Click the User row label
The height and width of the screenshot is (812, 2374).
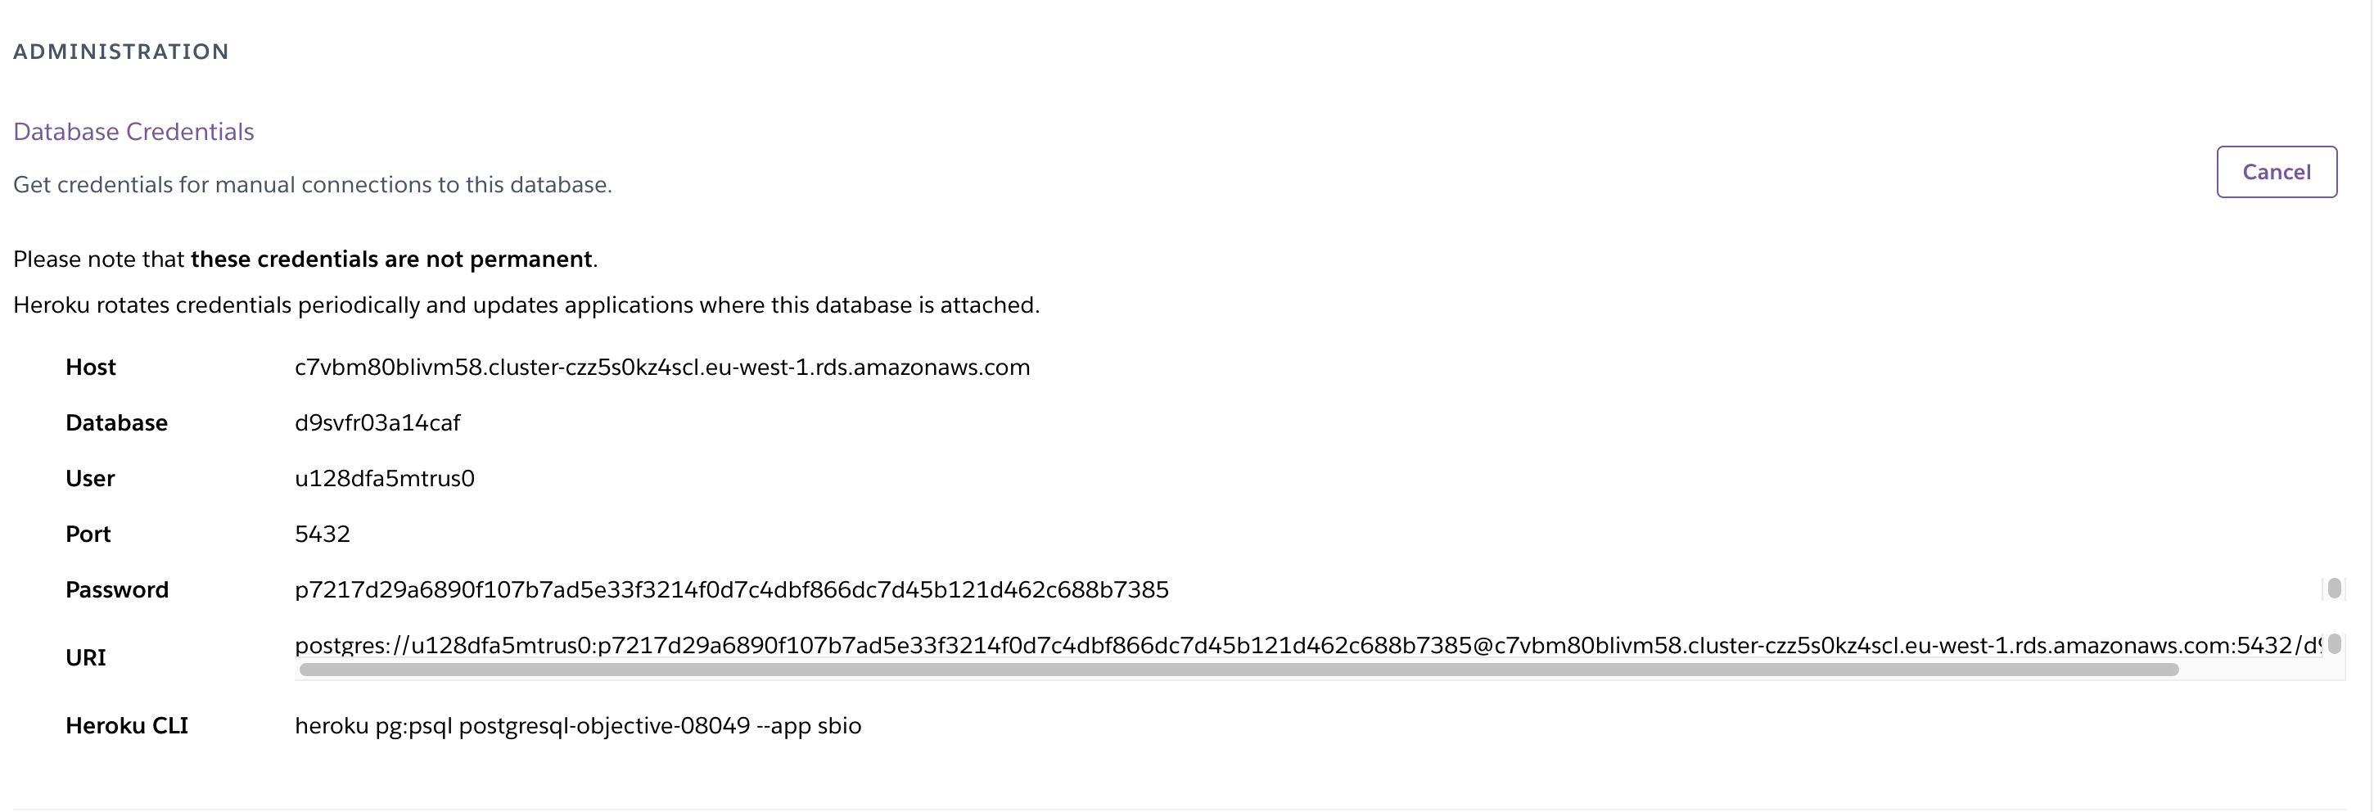pos(89,477)
